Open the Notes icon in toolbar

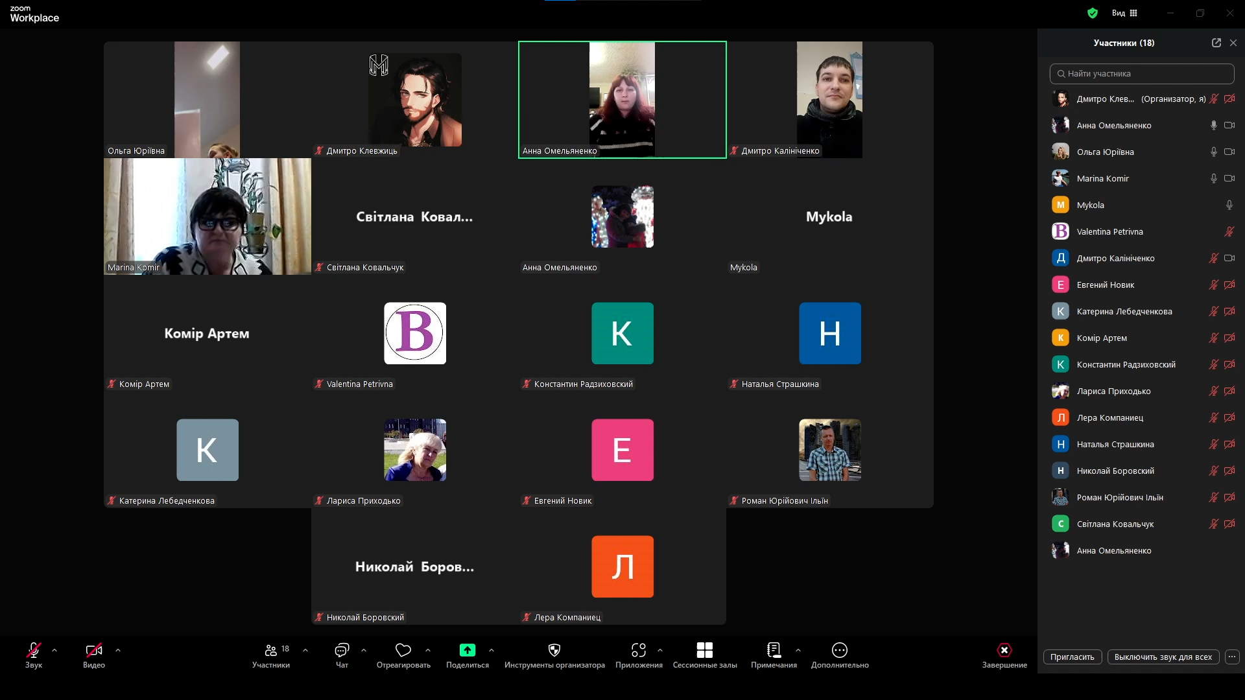774,650
